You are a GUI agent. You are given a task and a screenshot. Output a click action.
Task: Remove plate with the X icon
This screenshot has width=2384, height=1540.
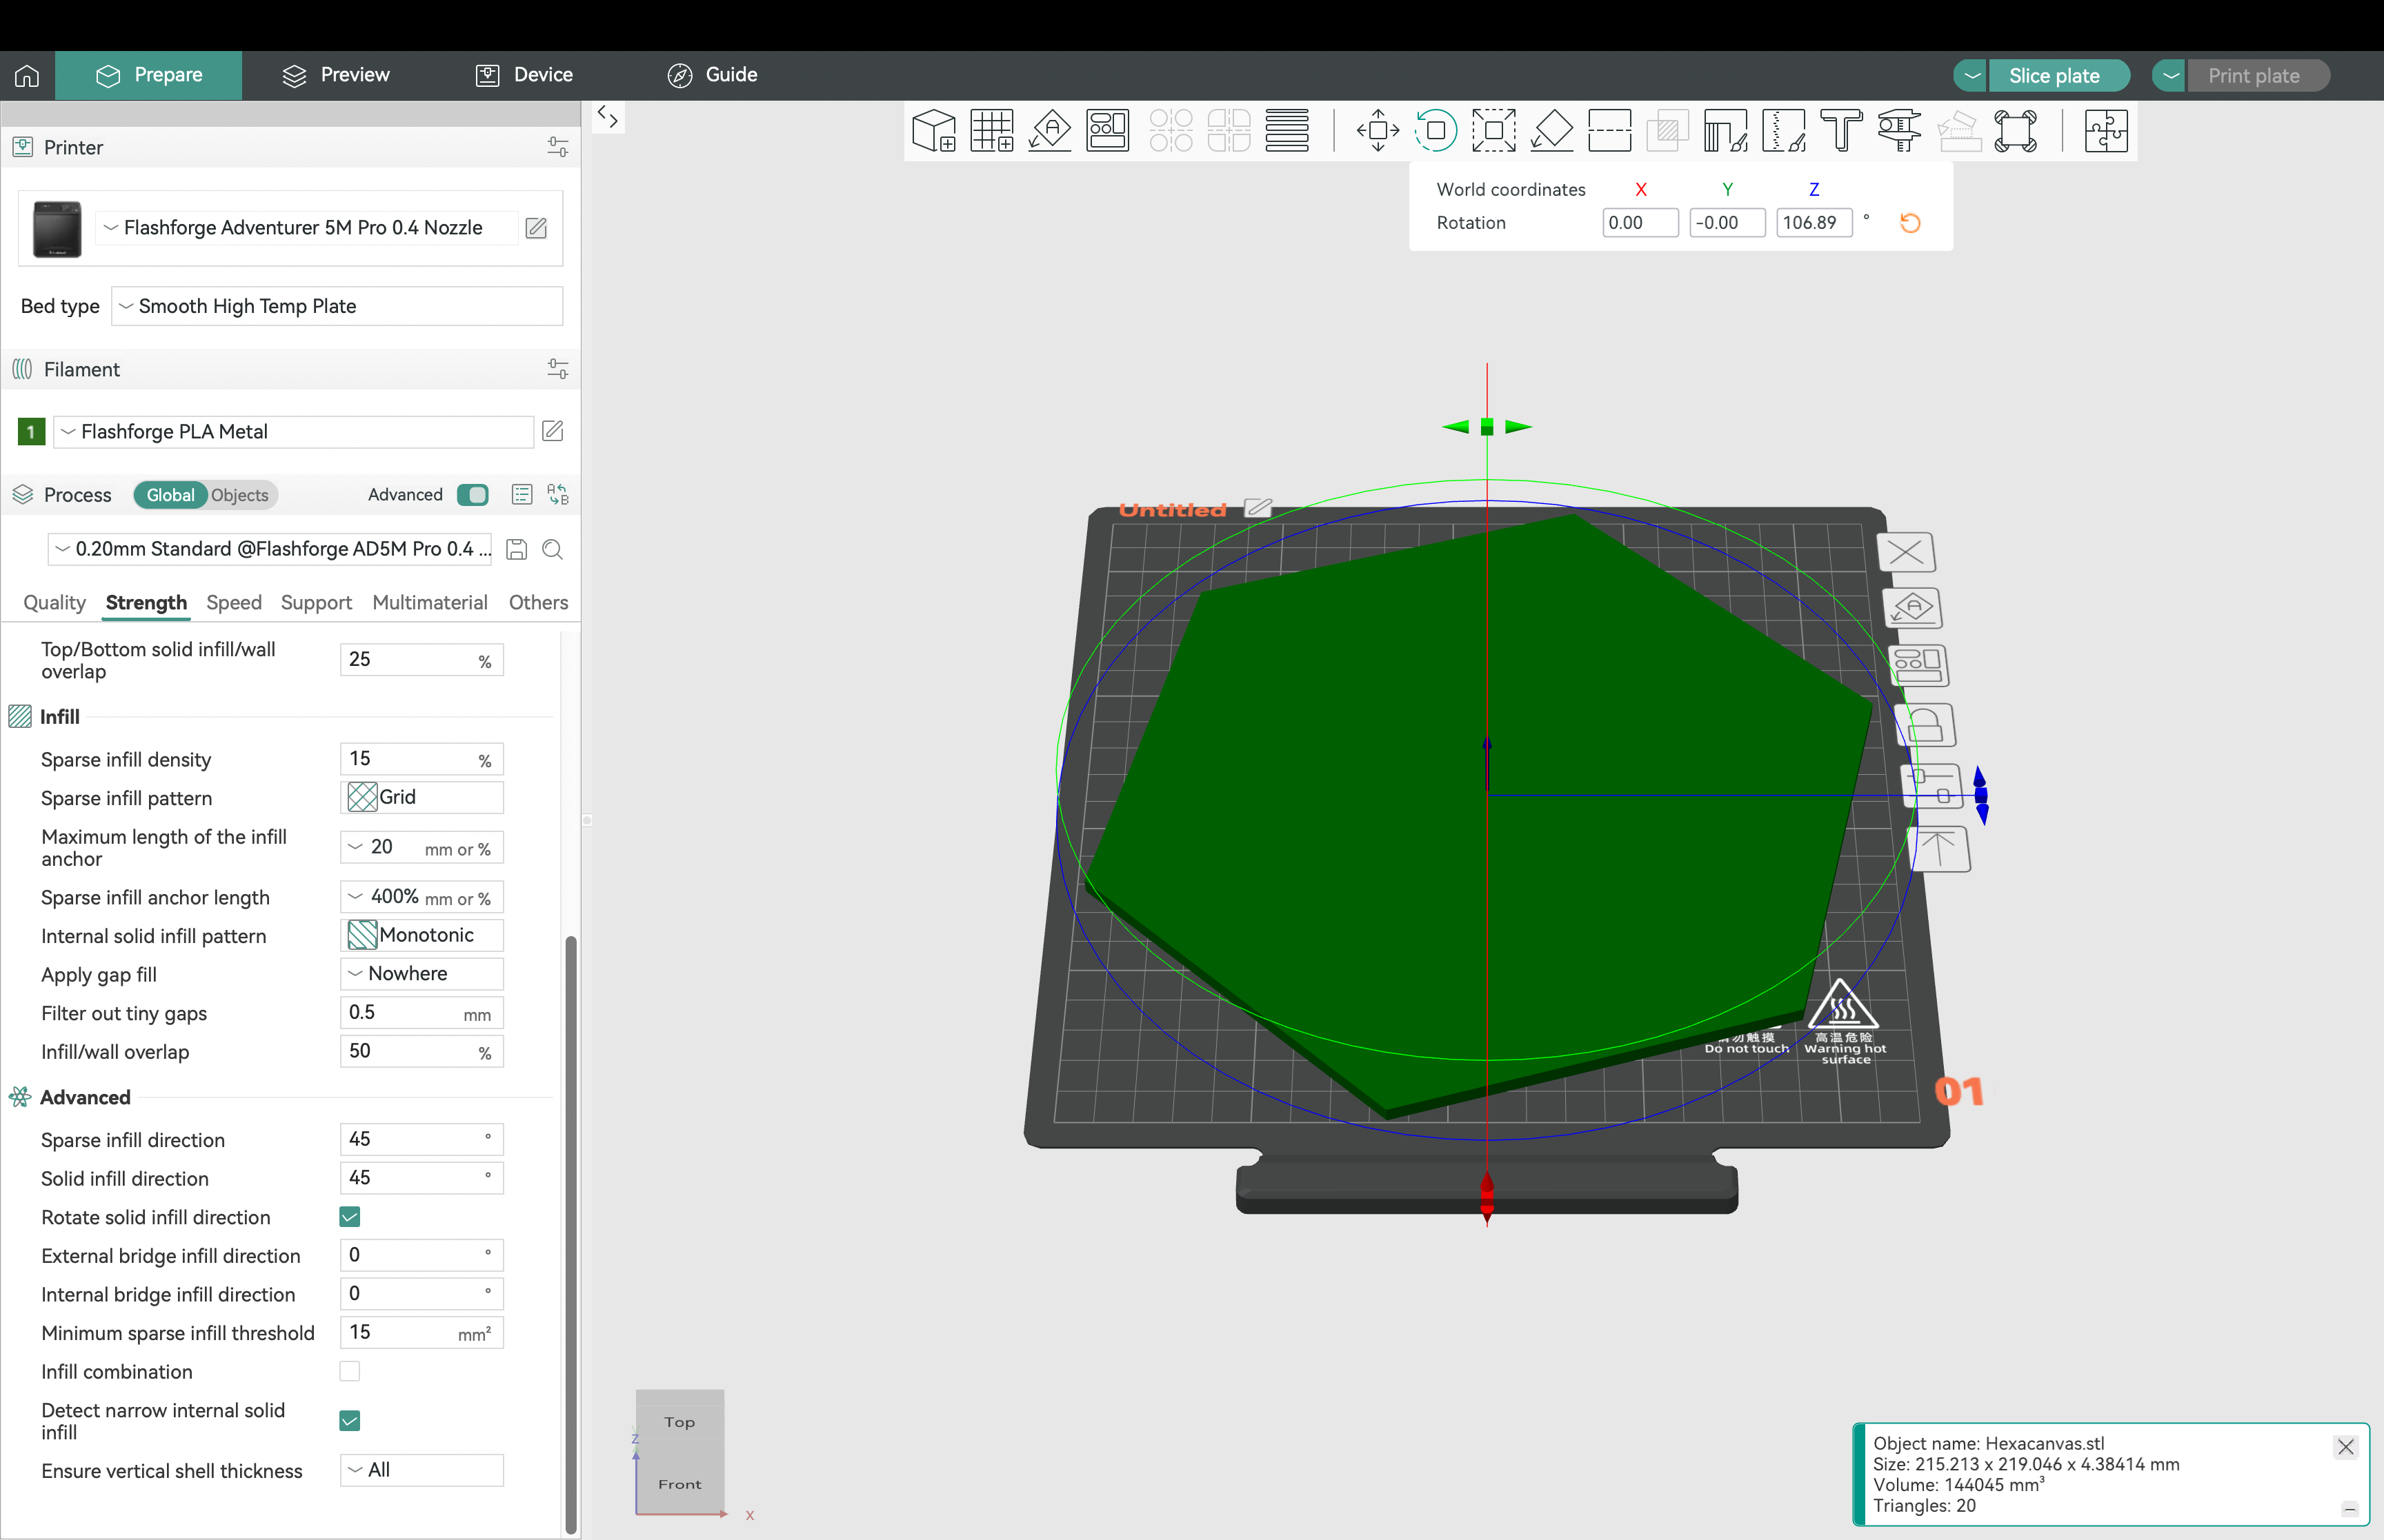(1906, 552)
